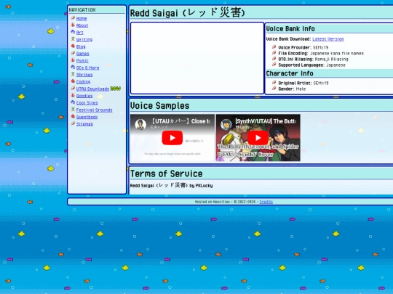Select the File Encoding entry text

(x=321, y=53)
